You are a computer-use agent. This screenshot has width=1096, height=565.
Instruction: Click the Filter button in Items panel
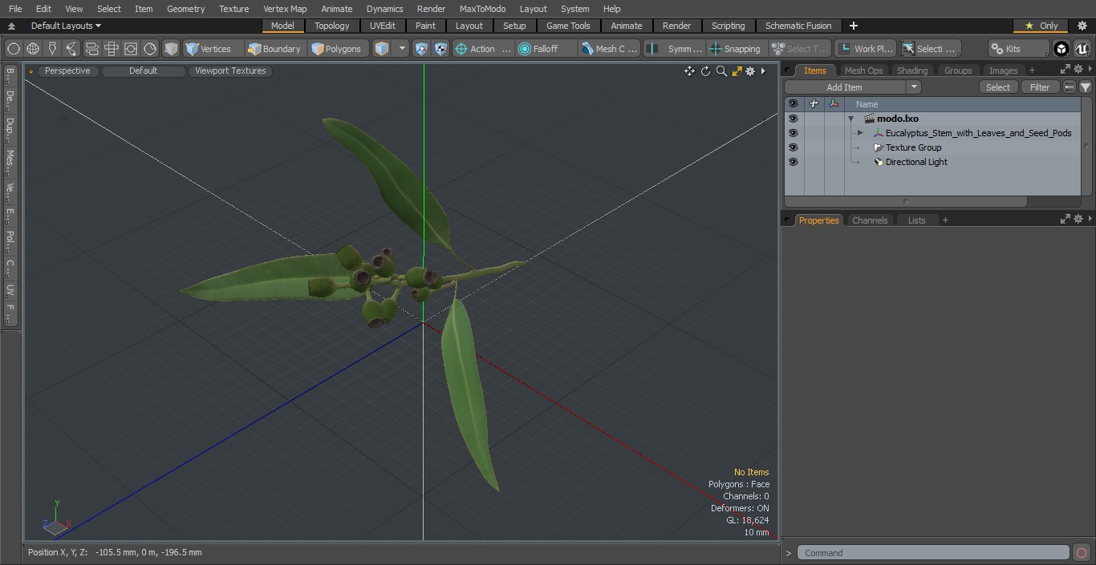point(1040,87)
